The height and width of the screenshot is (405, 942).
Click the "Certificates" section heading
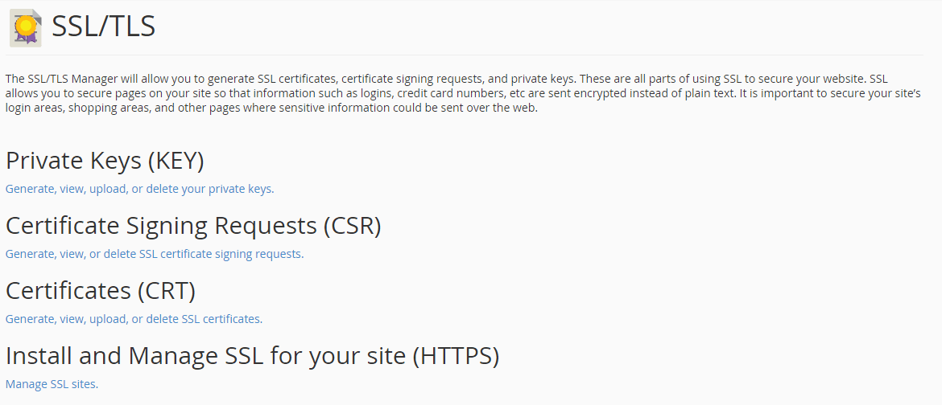point(68,290)
